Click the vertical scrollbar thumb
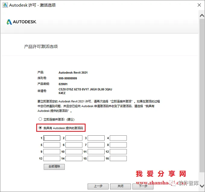The image size is (205, 192). point(202,95)
